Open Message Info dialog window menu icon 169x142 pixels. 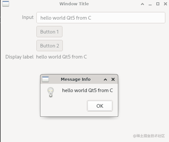tap(45, 79)
